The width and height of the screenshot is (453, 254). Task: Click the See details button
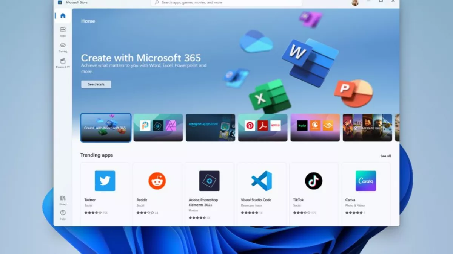click(96, 84)
